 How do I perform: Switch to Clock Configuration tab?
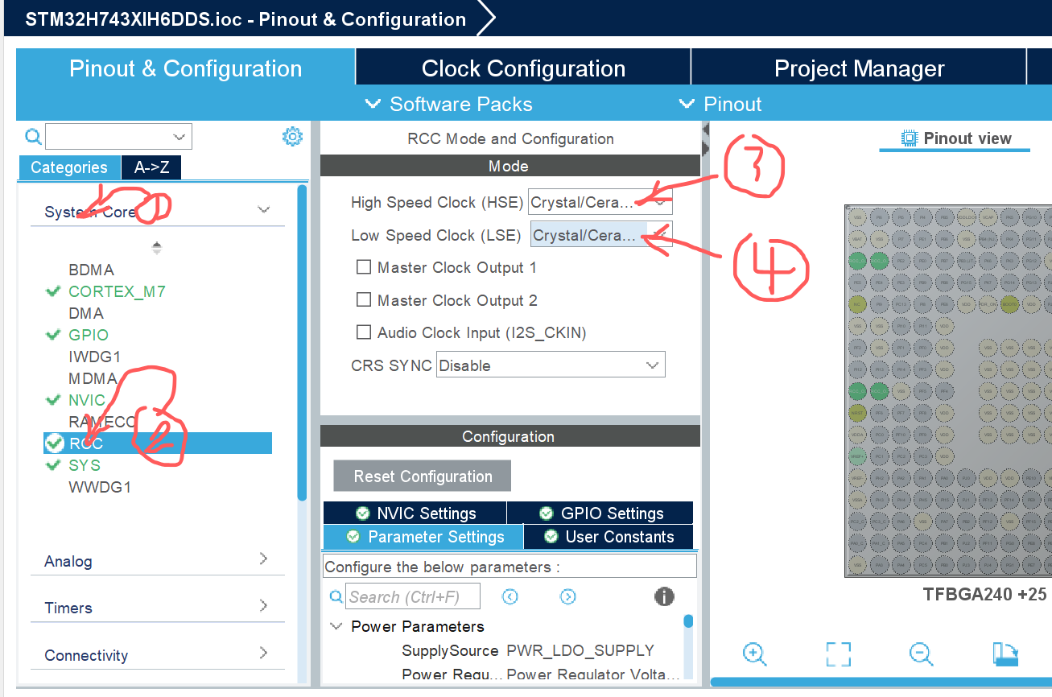[x=523, y=68]
